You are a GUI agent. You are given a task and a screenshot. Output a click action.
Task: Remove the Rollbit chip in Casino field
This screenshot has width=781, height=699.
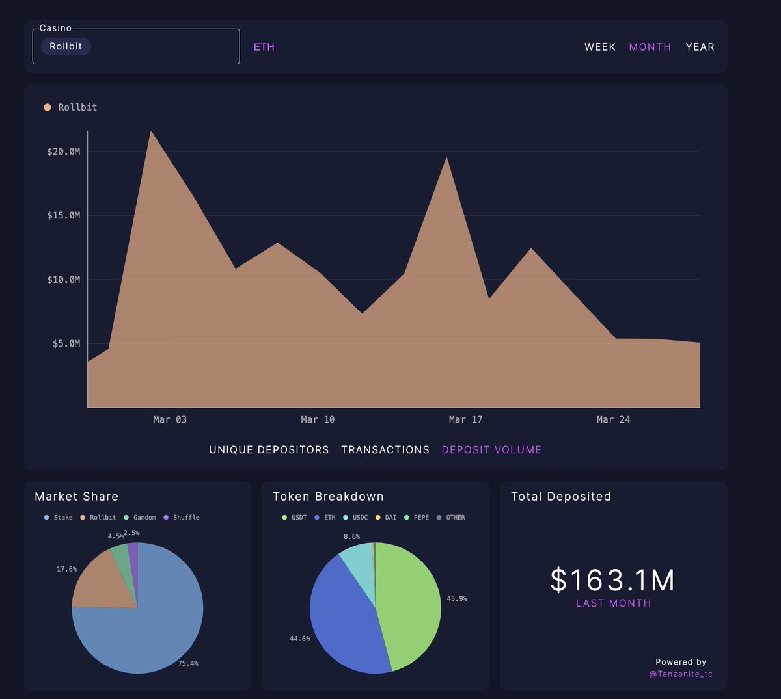coord(66,46)
